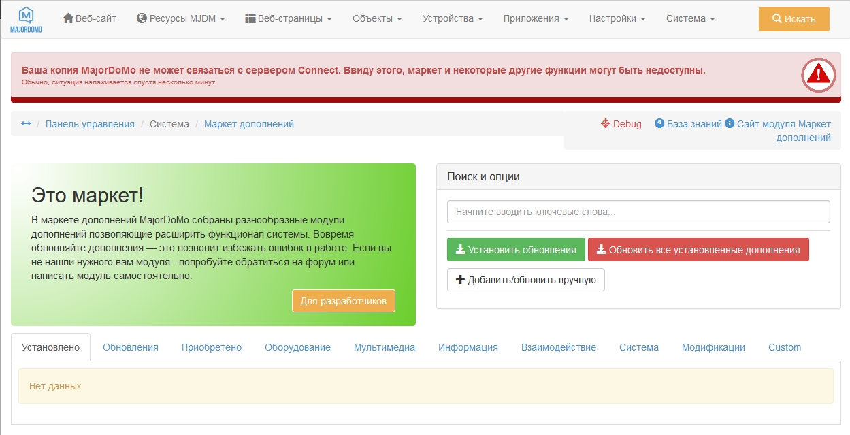Click the magnifier icon in Искать button
This screenshot has height=435, width=850.
coord(776,19)
